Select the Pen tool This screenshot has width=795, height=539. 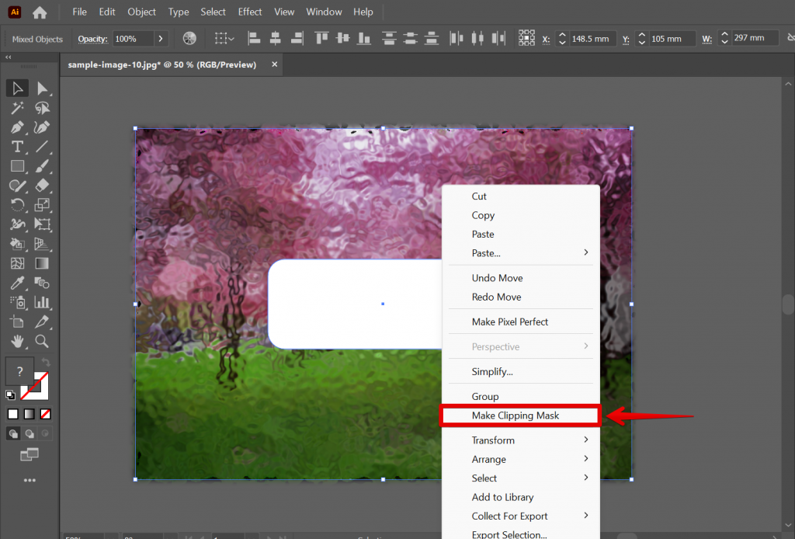[x=17, y=126]
